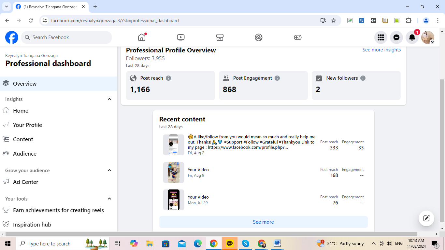
Task: Open the account profile picture menu
Action: tap(428, 37)
